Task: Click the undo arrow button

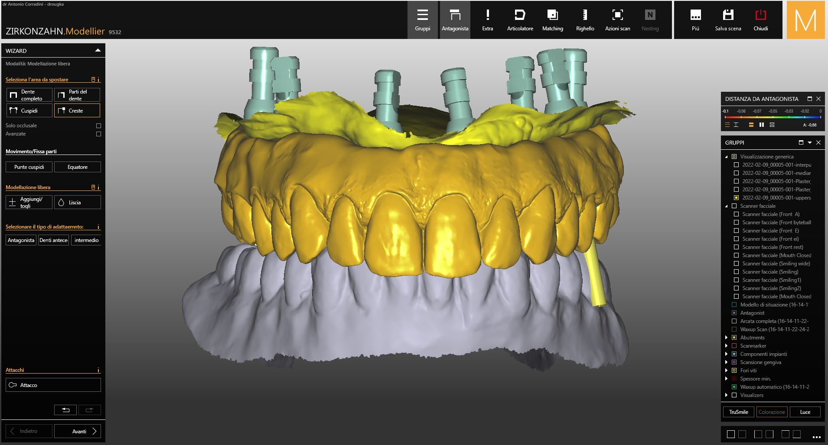Action: point(65,410)
